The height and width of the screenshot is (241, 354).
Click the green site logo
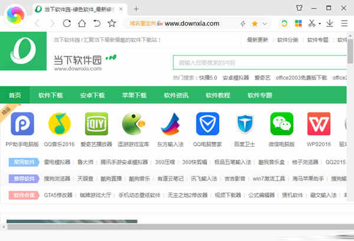[x=23, y=51]
